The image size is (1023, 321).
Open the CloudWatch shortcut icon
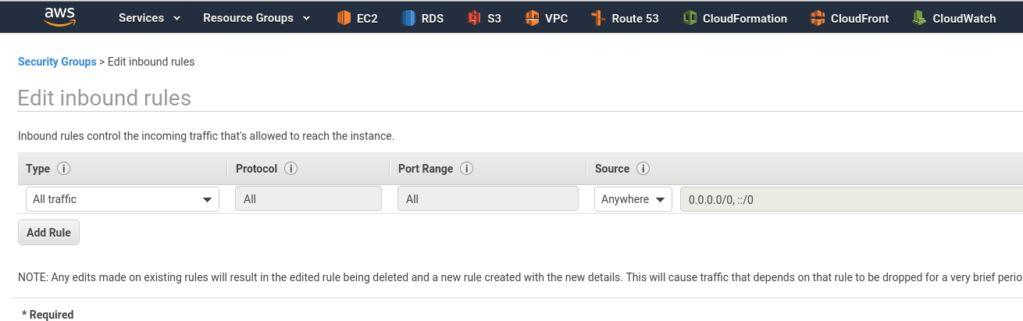click(x=919, y=18)
